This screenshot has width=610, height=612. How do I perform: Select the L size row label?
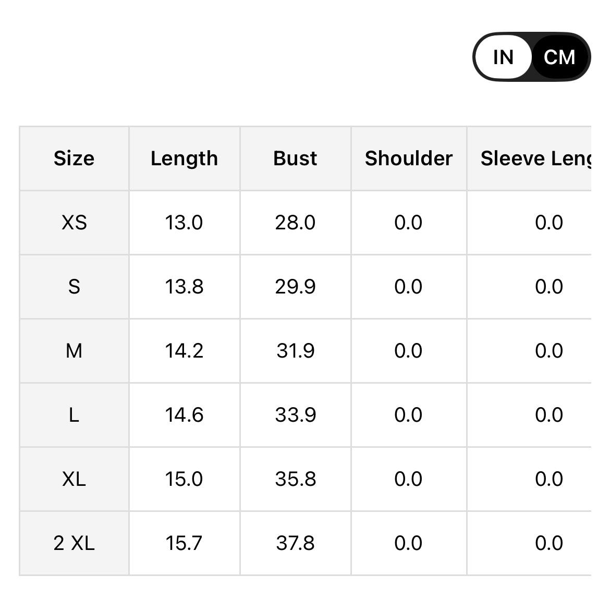pos(74,414)
